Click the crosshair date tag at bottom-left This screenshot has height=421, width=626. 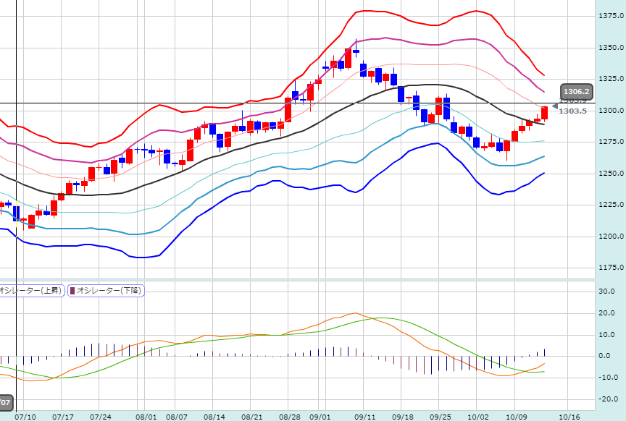(6, 402)
